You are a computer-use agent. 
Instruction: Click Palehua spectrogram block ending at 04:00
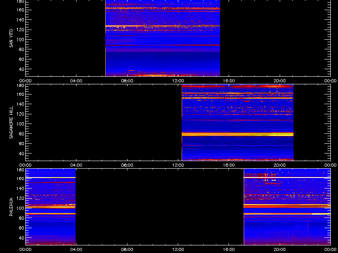point(51,207)
